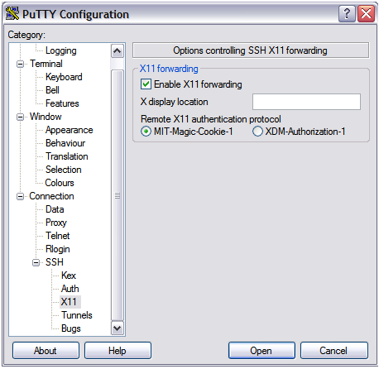Click the category list scrollbar thumb

pos(118,195)
